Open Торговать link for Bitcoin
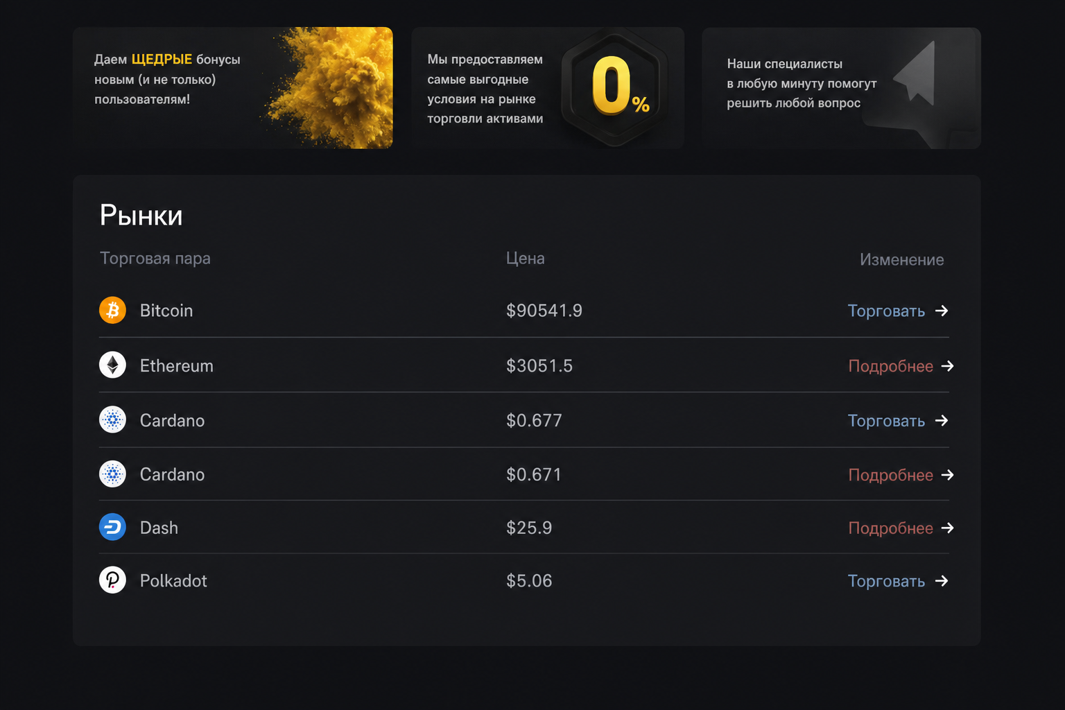Screen dimensions: 1065x710 (886, 311)
